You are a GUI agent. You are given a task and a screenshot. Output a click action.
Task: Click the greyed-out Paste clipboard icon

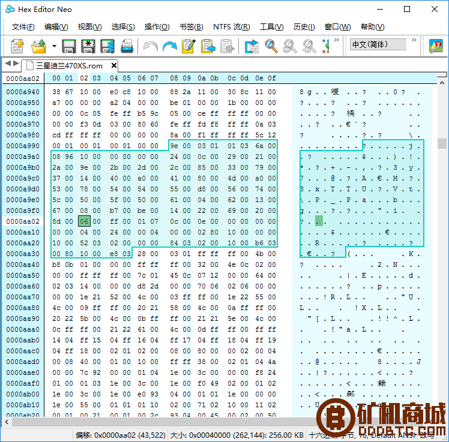228,46
